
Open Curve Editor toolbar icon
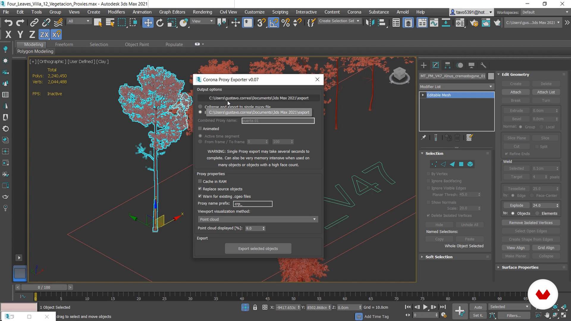[434, 23]
